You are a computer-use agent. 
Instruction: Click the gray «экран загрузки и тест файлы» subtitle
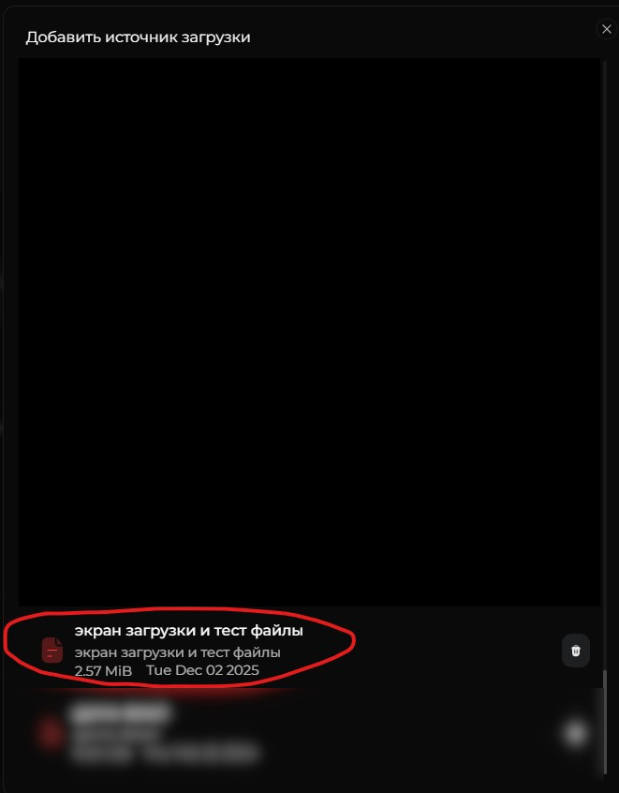(x=177, y=652)
